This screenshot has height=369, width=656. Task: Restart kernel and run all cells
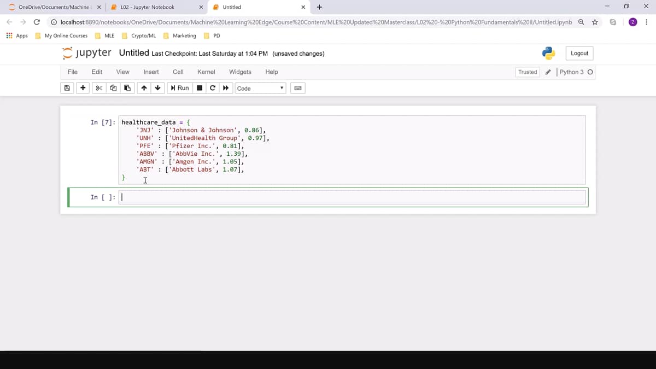click(225, 88)
